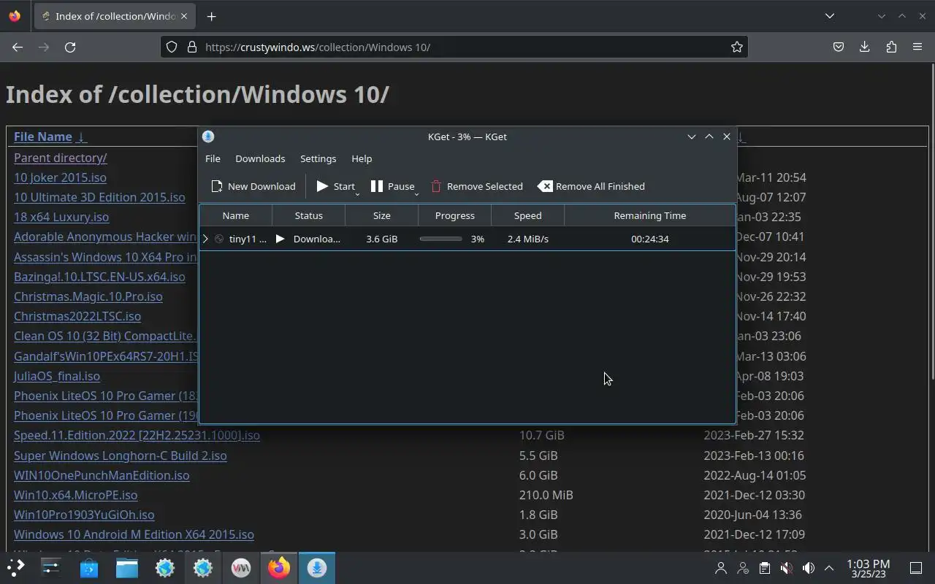Select the tiny11 download file icon
The width and height of the screenshot is (935, 584).
219,239
